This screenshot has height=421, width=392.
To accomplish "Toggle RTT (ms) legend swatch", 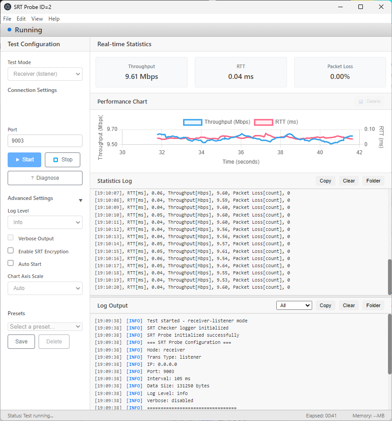I will coord(263,122).
